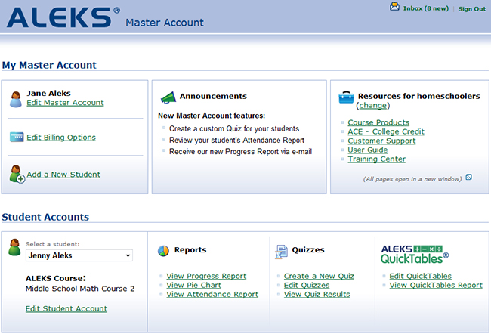Click "Receive our new Progress Report via e-mail" text
The width and height of the screenshot is (491, 334).
tap(240, 152)
